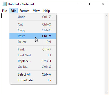Choose Paste from the Edit menu
This screenshot has width=109, height=95.
(33, 36)
